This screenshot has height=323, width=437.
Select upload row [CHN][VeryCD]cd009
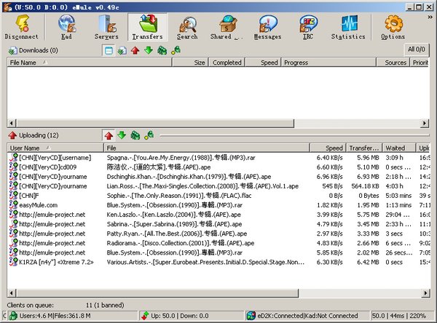pyautogui.click(x=219, y=167)
